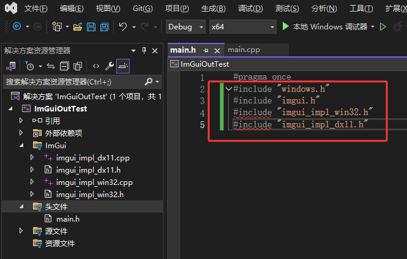View code angle-brackets icon
This screenshot has height=259, width=407.
(x=96, y=66)
